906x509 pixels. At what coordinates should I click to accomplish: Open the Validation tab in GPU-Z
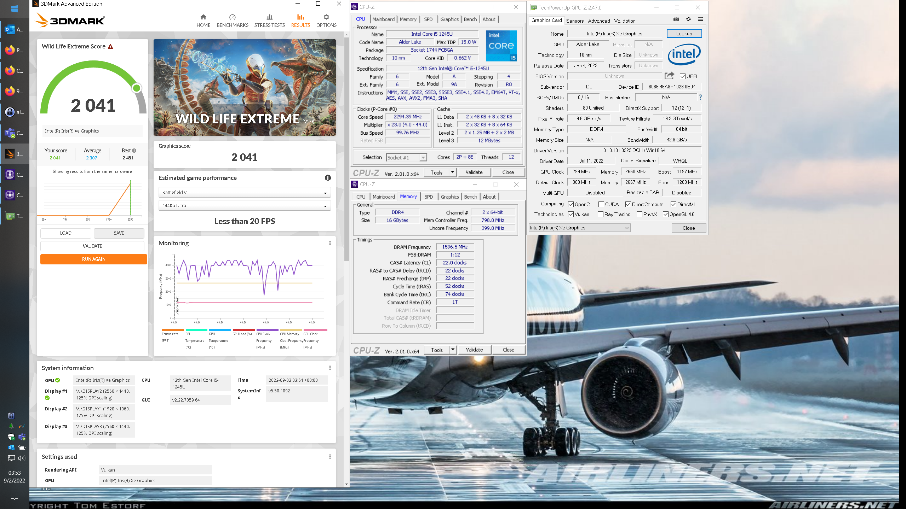pos(625,21)
